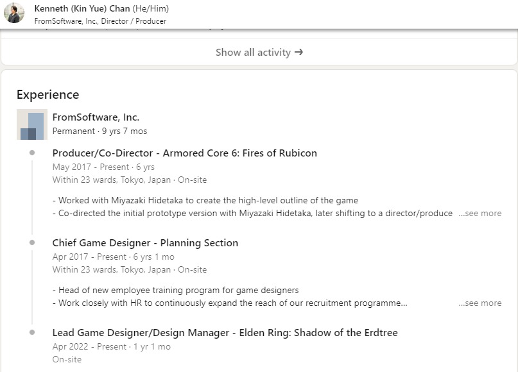This screenshot has width=518, height=372.
Task: Click the Kenneth (Kin Yue) Chan header name
Action: (x=82, y=9)
